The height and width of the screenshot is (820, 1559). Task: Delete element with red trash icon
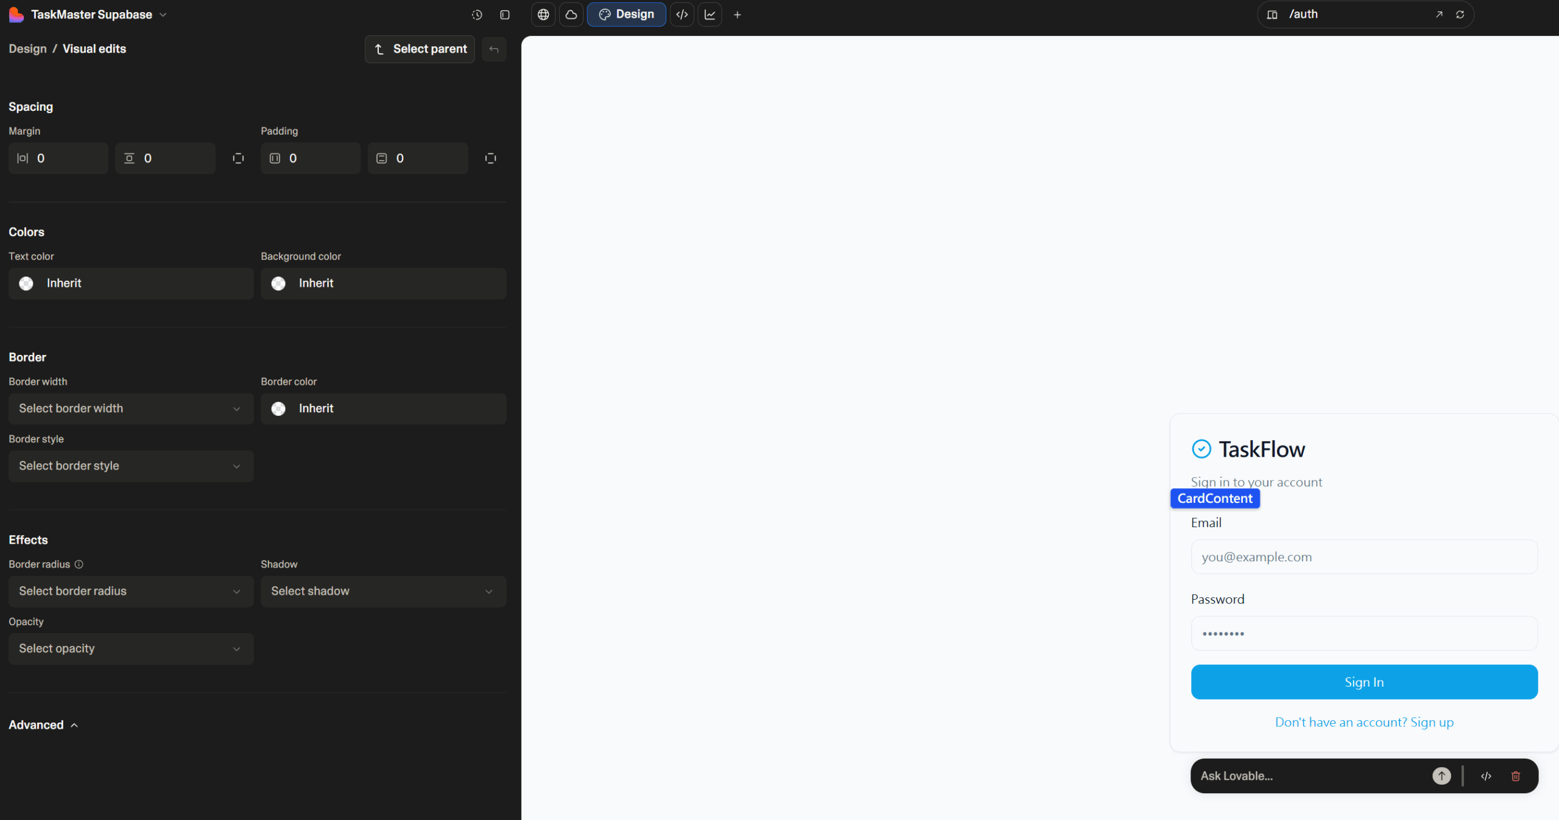(x=1515, y=776)
